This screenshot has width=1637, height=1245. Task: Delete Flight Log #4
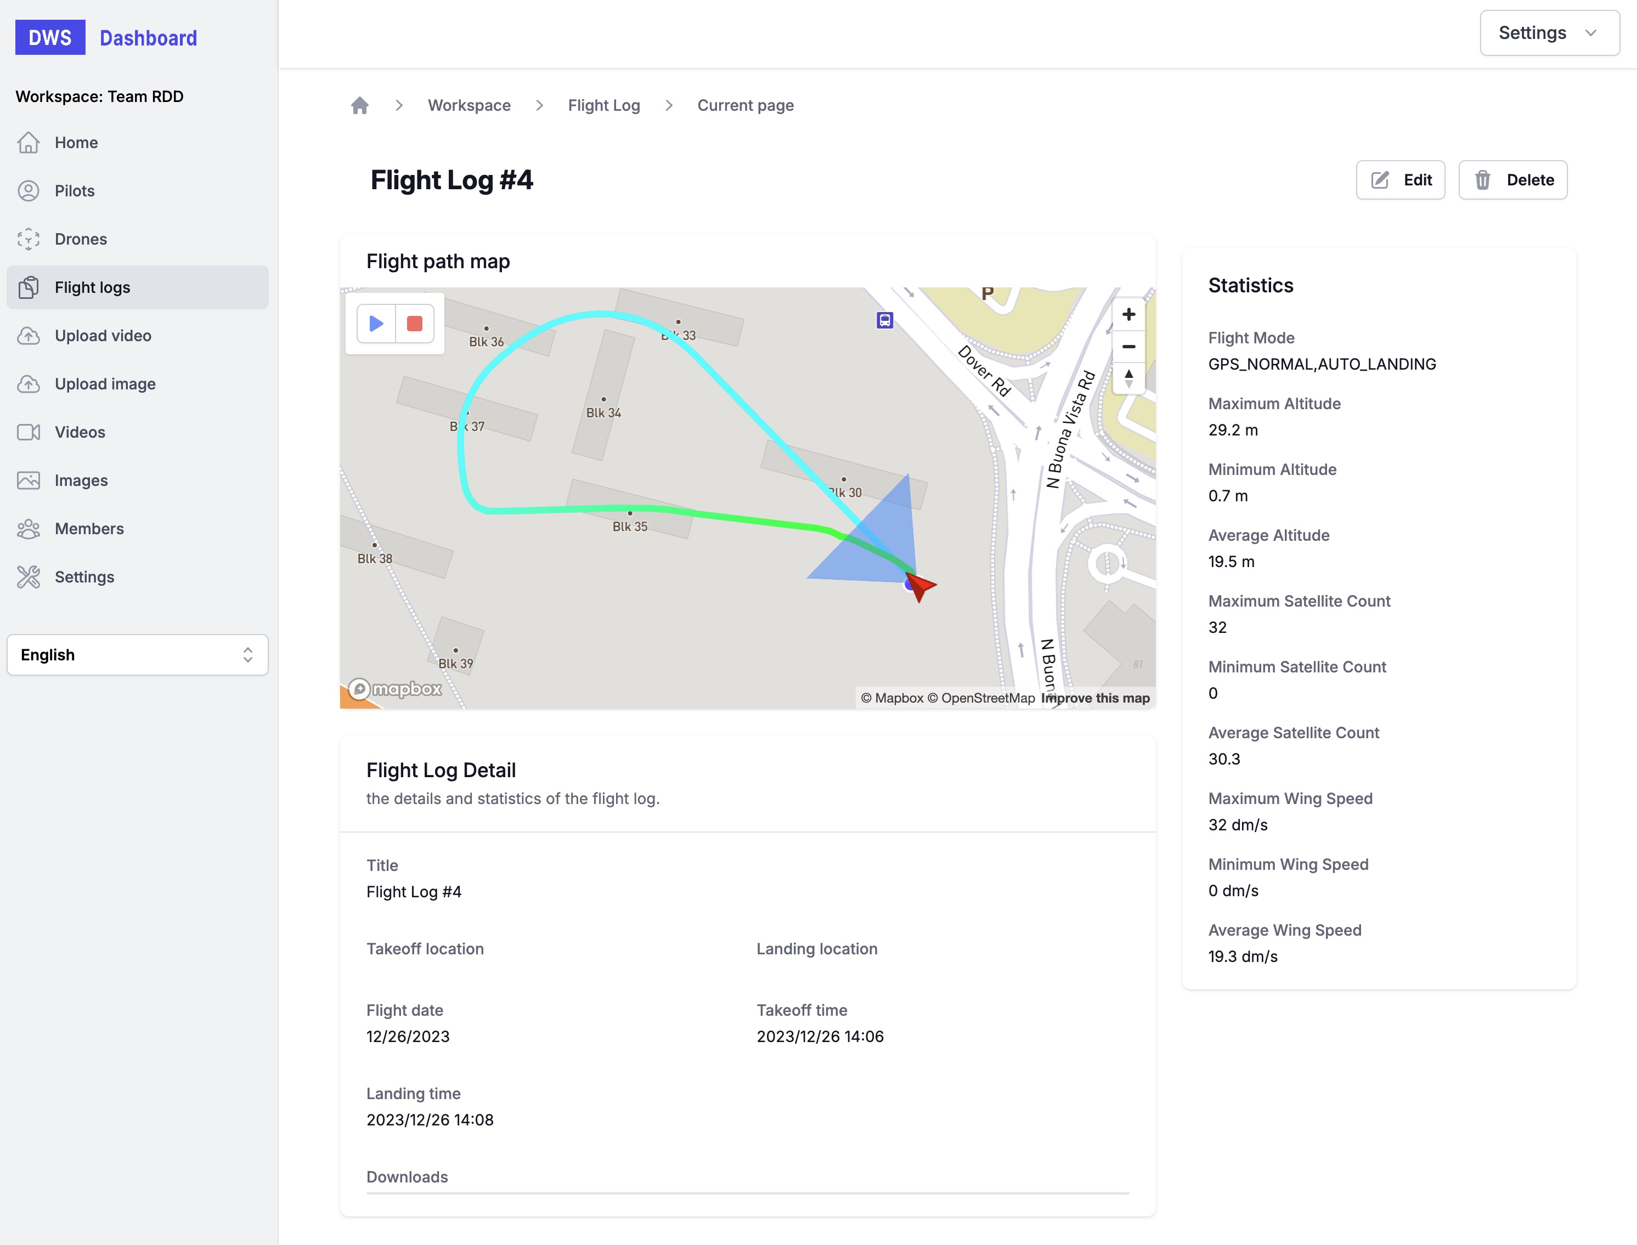[x=1512, y=180]
